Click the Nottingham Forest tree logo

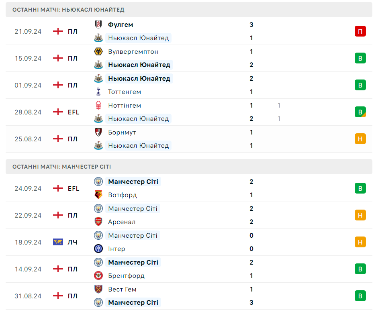pyautogui.click(x=98, y=105)
